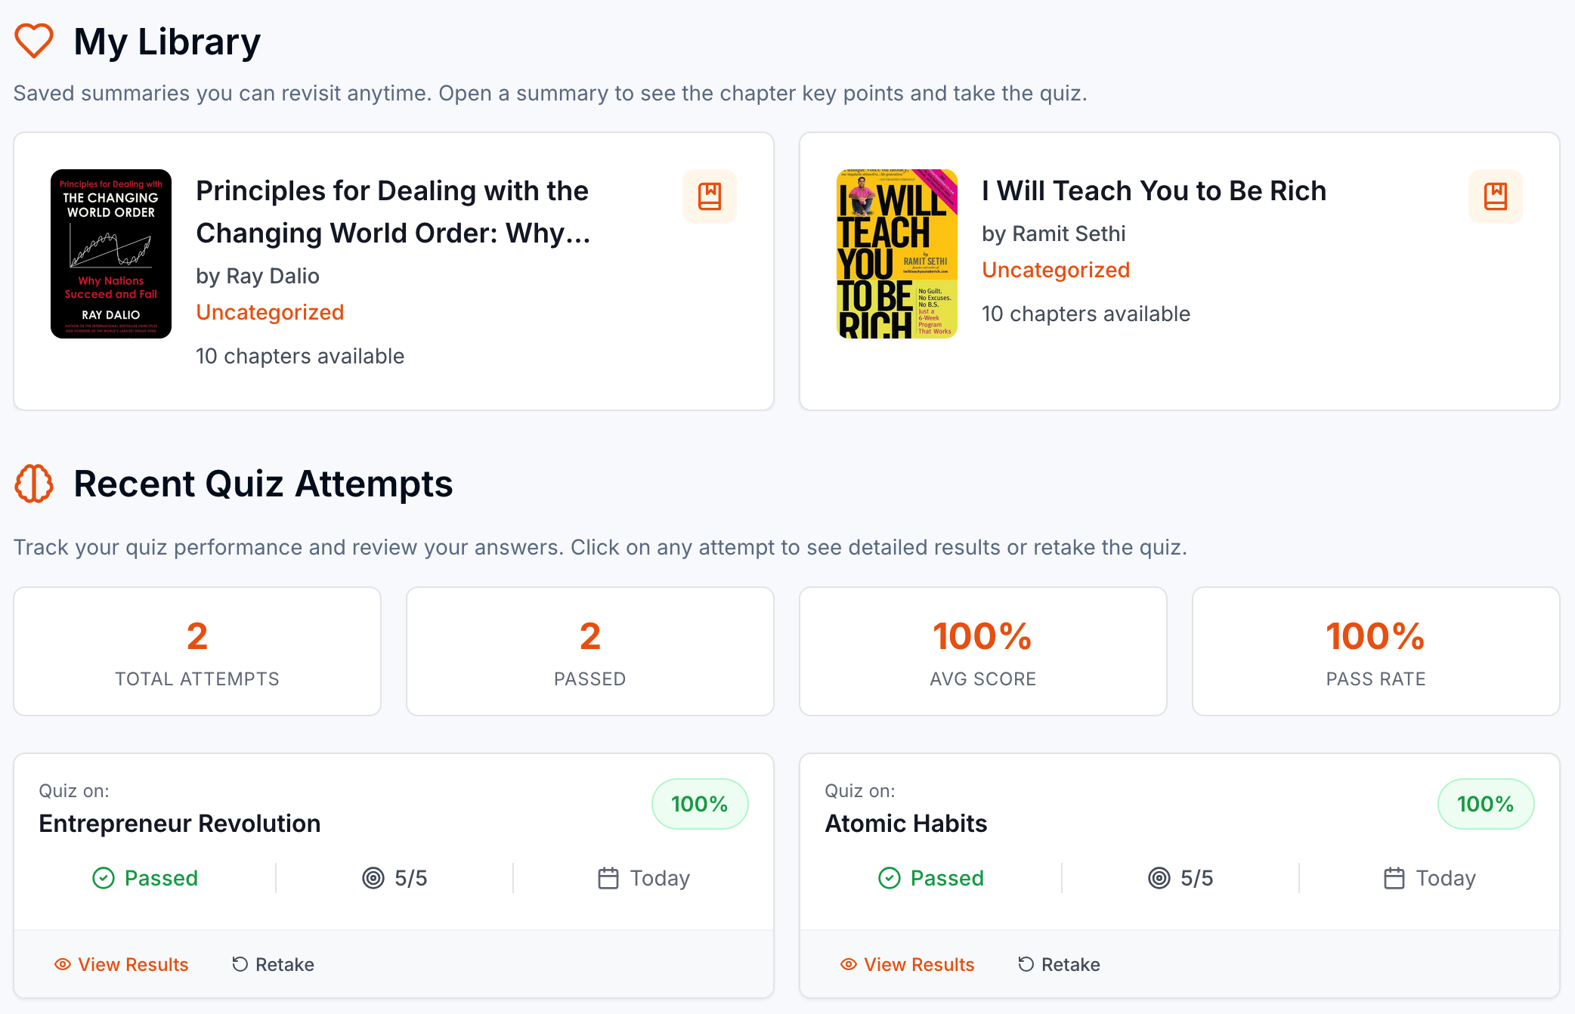Click Uncategorized tag under Ray Dalio

click(270, 312)
